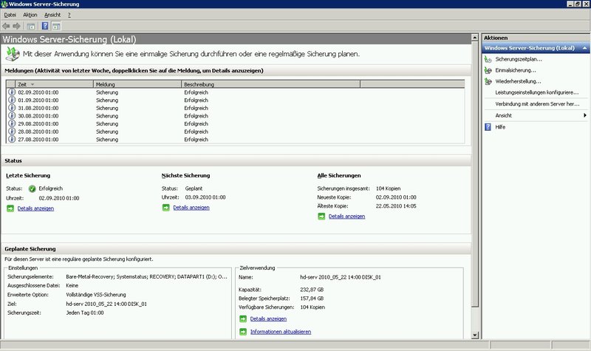Click the Sicherungen insgesamt 104 Kopien value
Screen dimensions: 591x351
pos(388,188)
